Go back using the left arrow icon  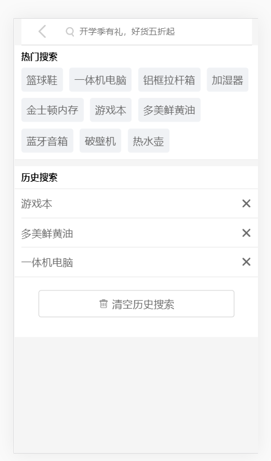pos(42,32)
